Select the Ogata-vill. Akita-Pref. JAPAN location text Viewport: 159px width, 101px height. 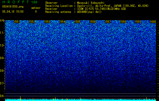[113, 6]
